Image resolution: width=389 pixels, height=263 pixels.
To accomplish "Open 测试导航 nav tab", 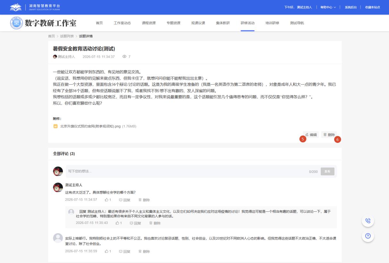I will tap(297, 23).
